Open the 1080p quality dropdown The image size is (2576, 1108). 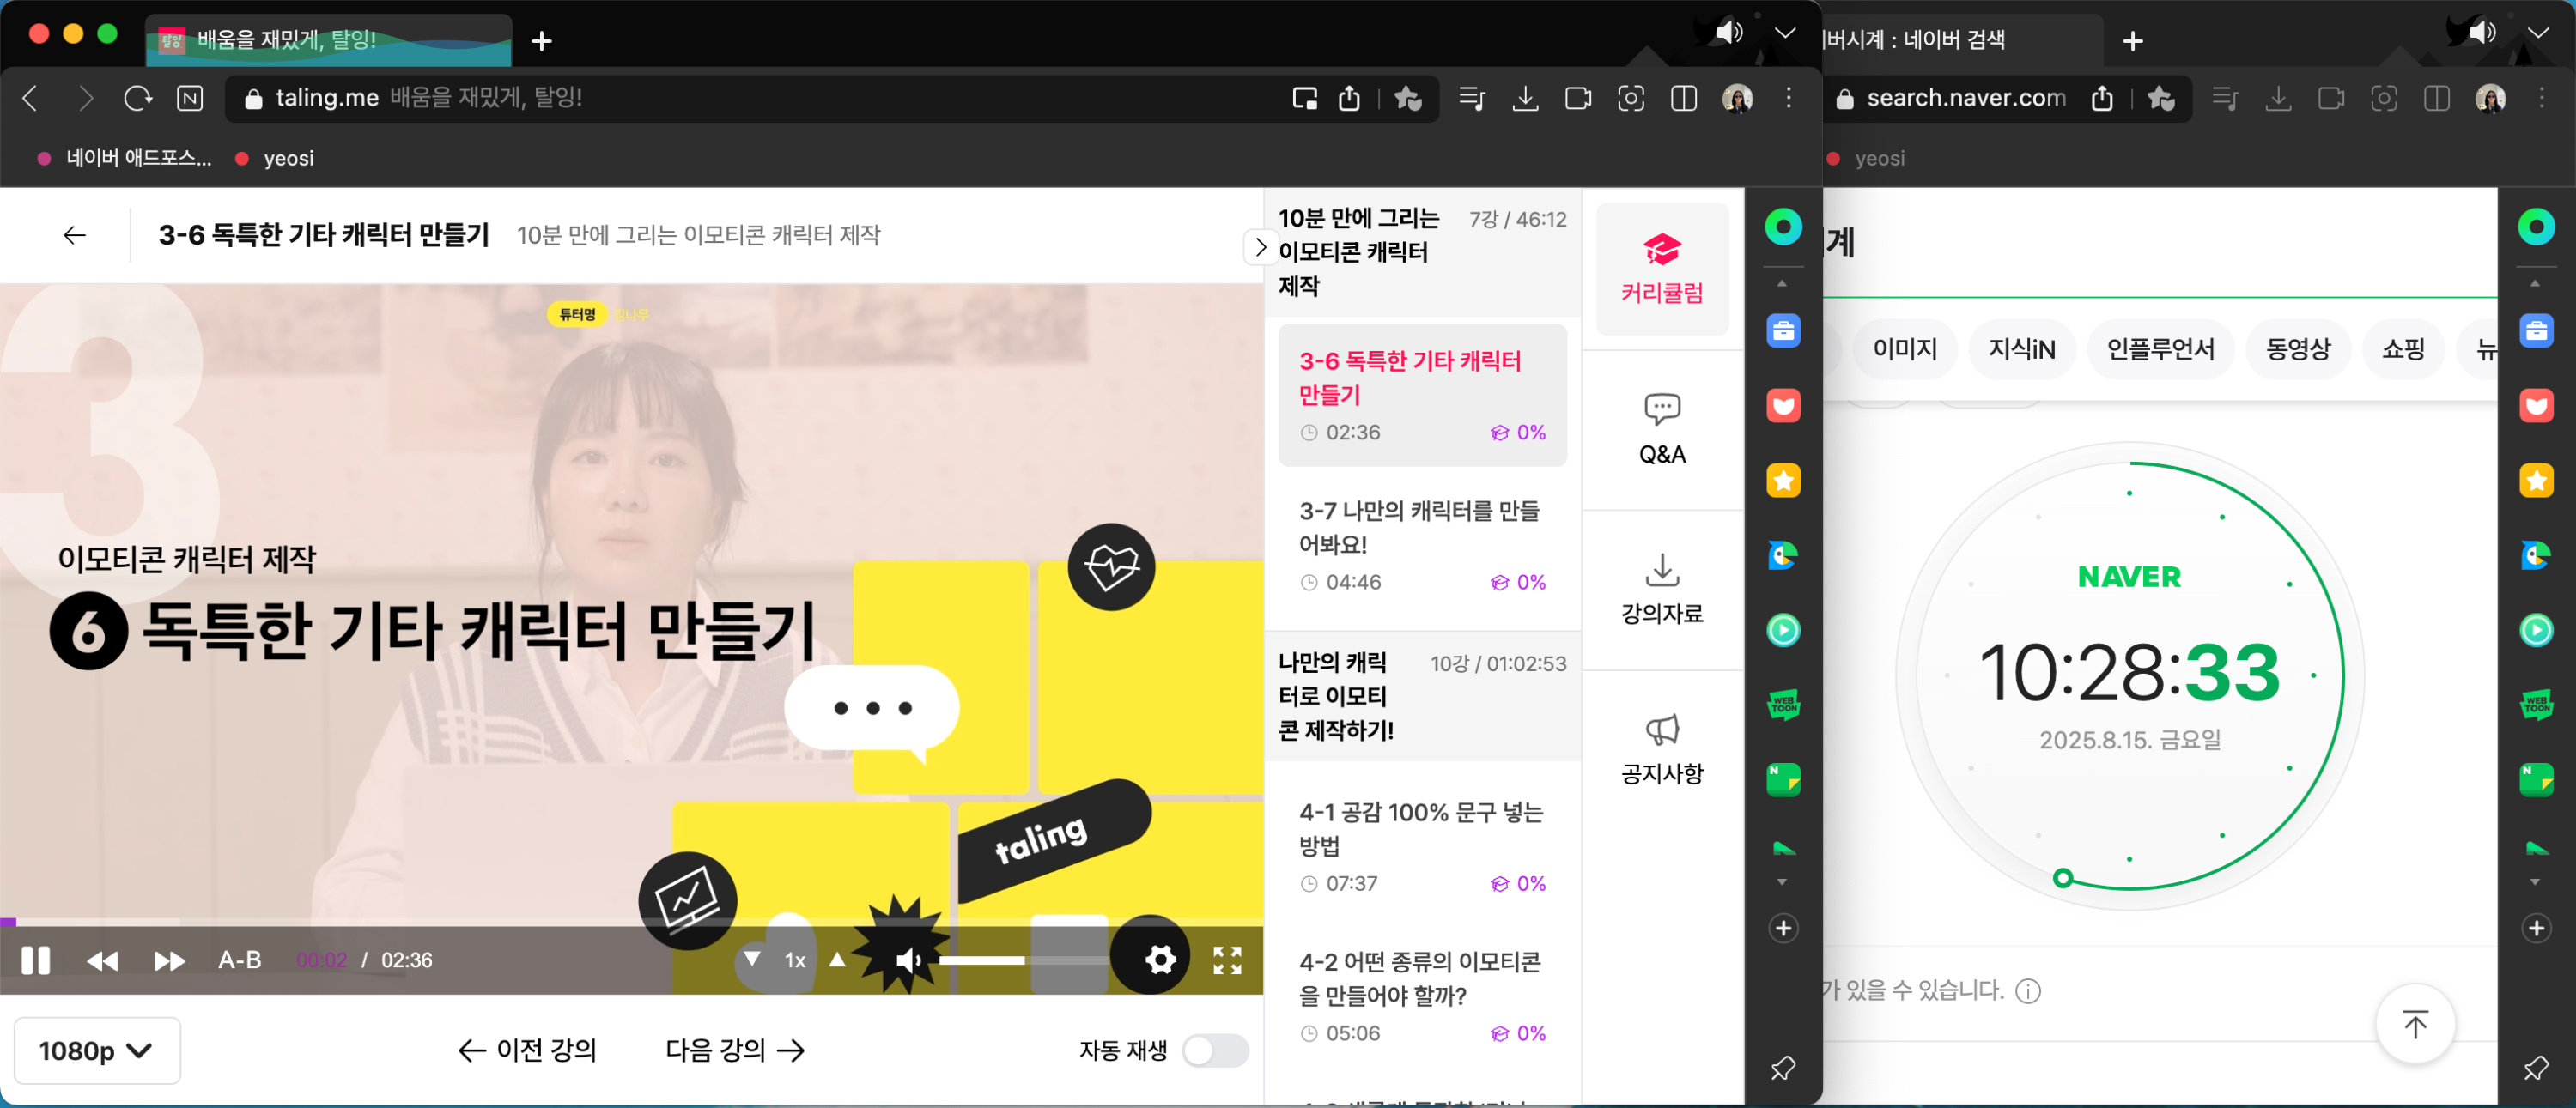point(96,1050)
